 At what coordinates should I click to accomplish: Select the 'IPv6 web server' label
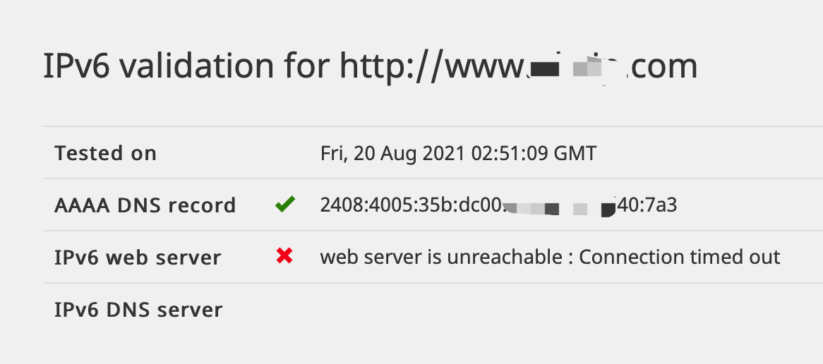[138, 257]
